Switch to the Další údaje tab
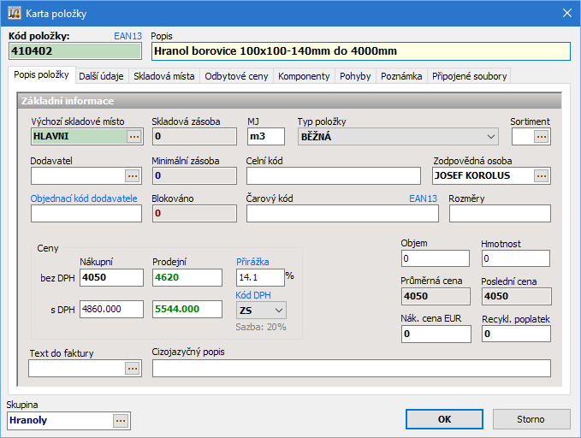 (101, 76)
